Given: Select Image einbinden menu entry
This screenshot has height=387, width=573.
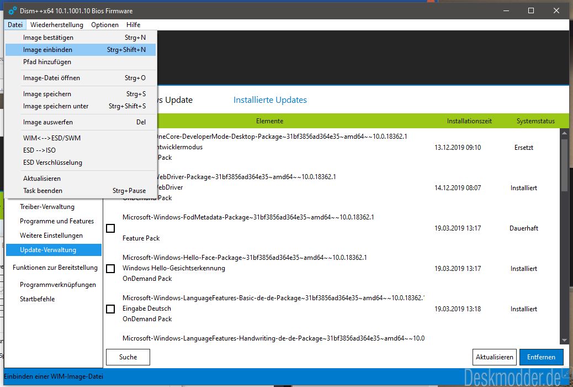Looking at the screenshot, I should (x=81, y=50).
